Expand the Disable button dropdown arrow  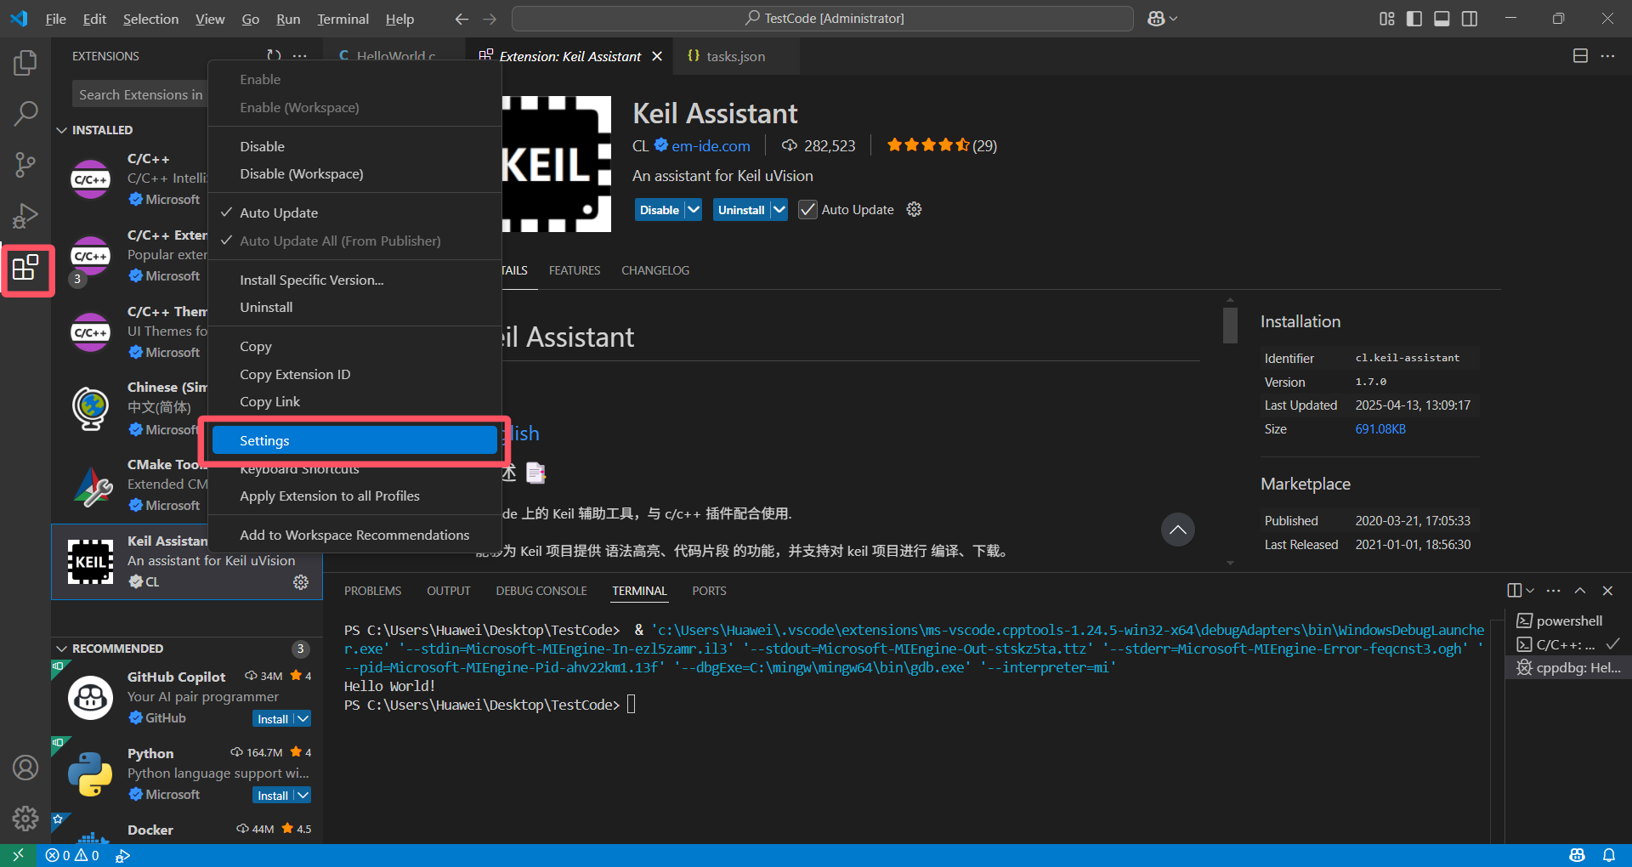coord(694,209)
